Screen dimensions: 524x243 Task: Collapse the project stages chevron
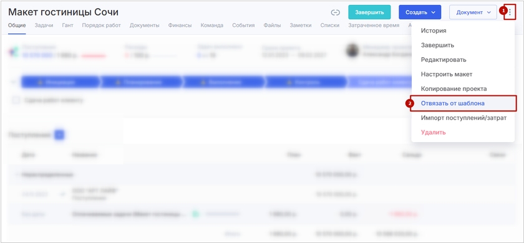point(13,82)
